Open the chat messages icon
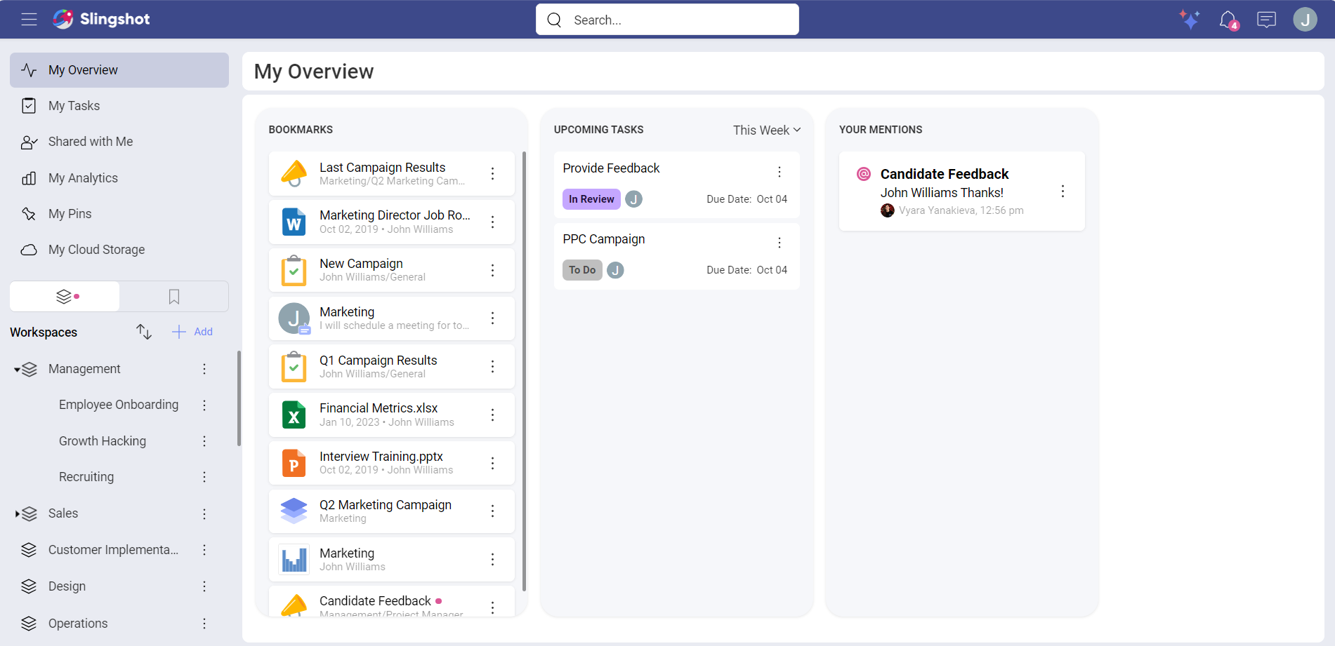 click(1266, 20)
